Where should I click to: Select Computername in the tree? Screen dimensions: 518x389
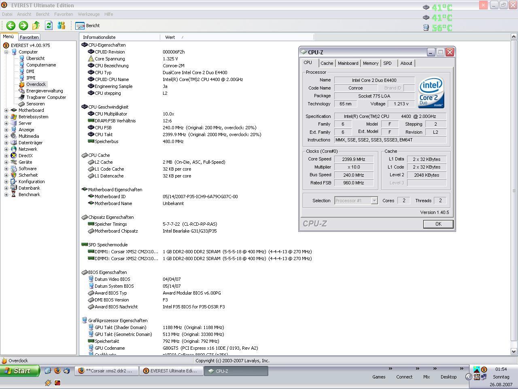pyautogui.click(x=41, y=65)
